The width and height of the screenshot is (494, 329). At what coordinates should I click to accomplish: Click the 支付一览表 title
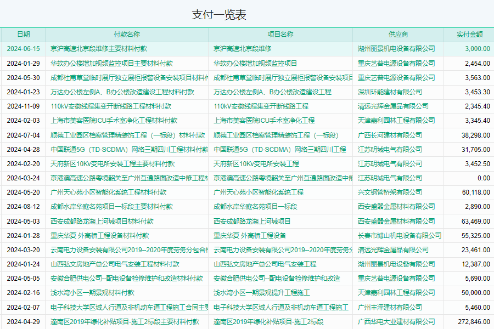[x=219, y=14]
